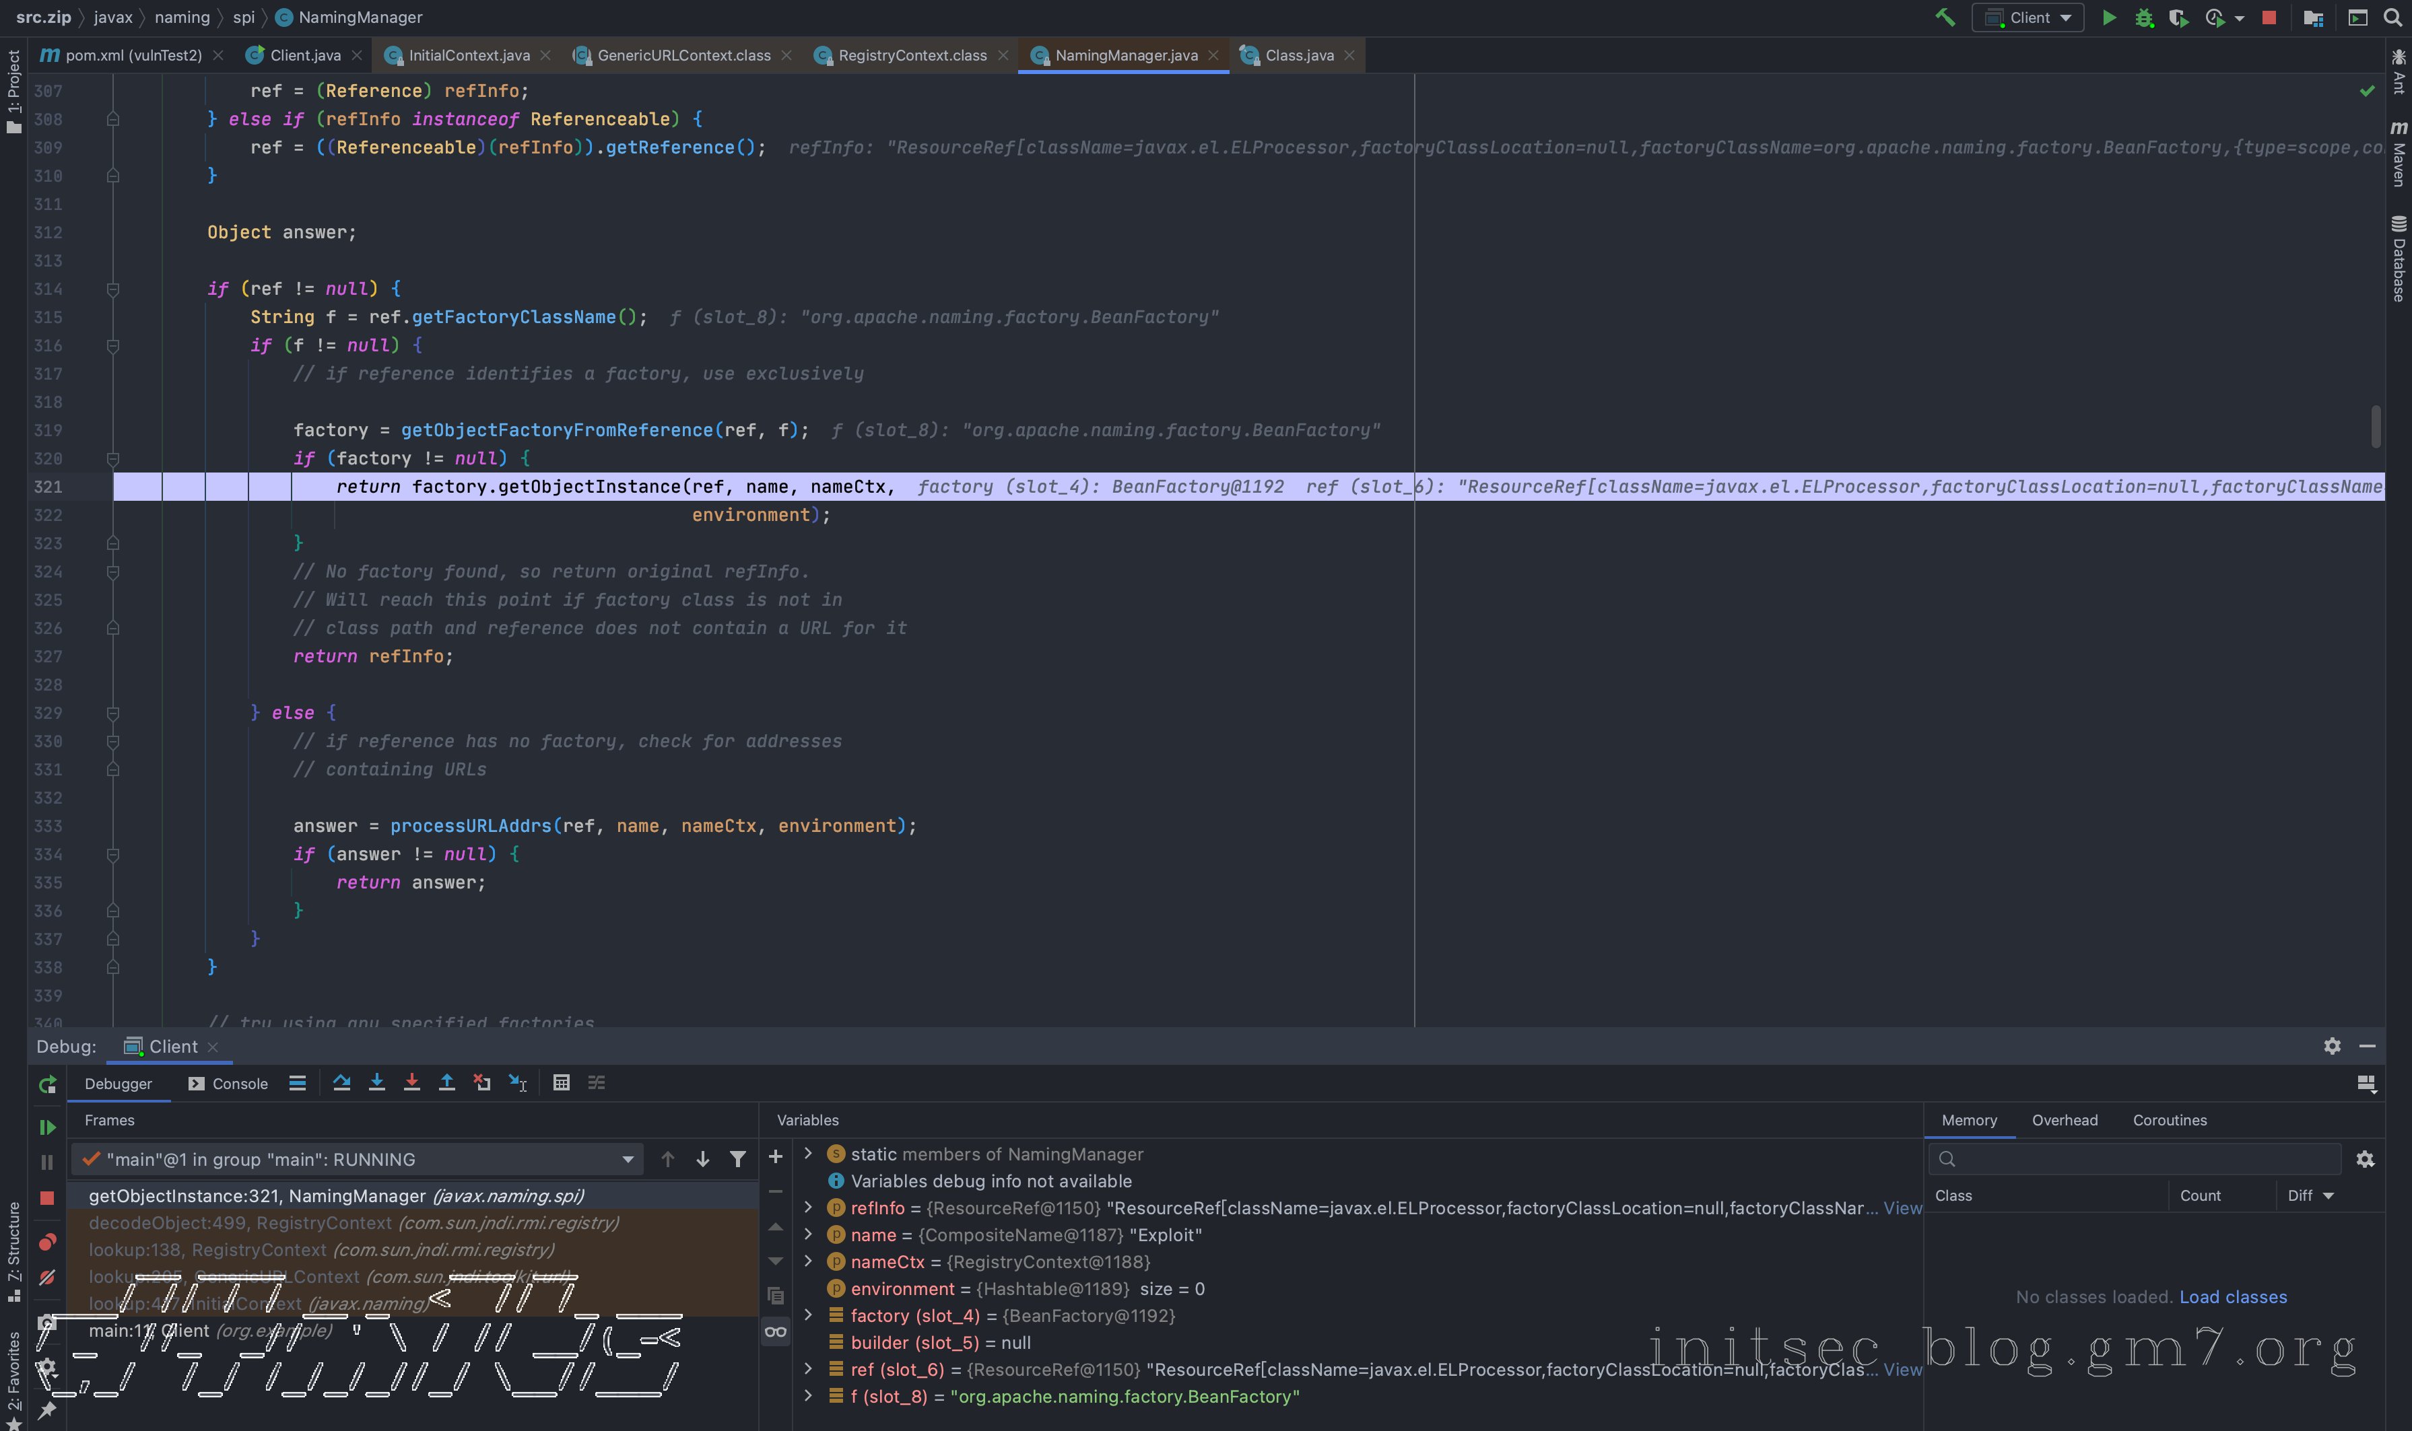Click the Build project hammer icon
2412x1431 pixels.
pos(1945,18)
